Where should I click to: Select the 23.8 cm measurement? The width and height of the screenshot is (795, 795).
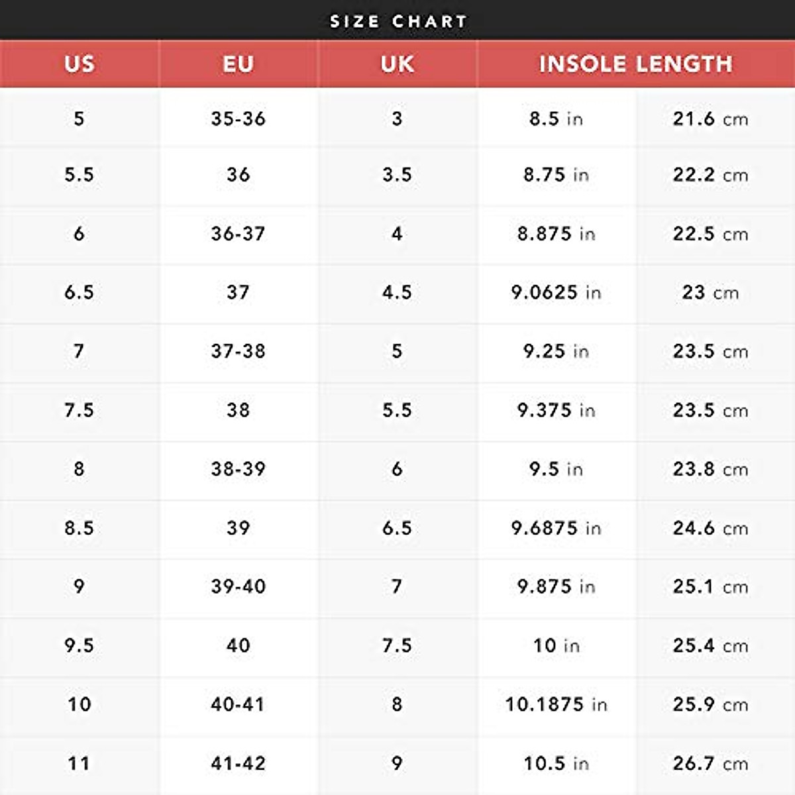pos(710,469)
